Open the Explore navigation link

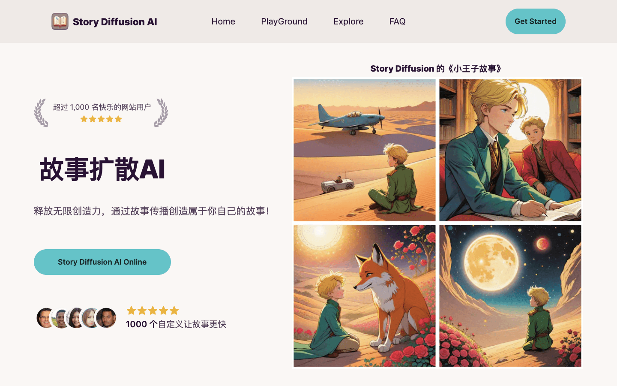pyautogui.click(x=348, y=21)
